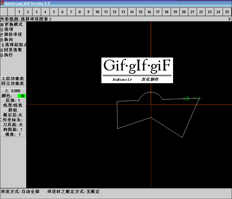Click the Z: 0.000 depth field

(x=13, y=91)
